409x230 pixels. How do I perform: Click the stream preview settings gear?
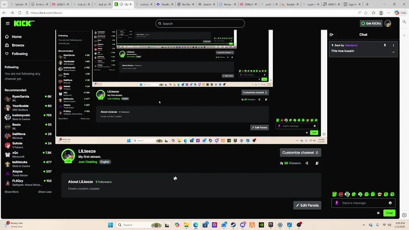click(x=324, y=134)
